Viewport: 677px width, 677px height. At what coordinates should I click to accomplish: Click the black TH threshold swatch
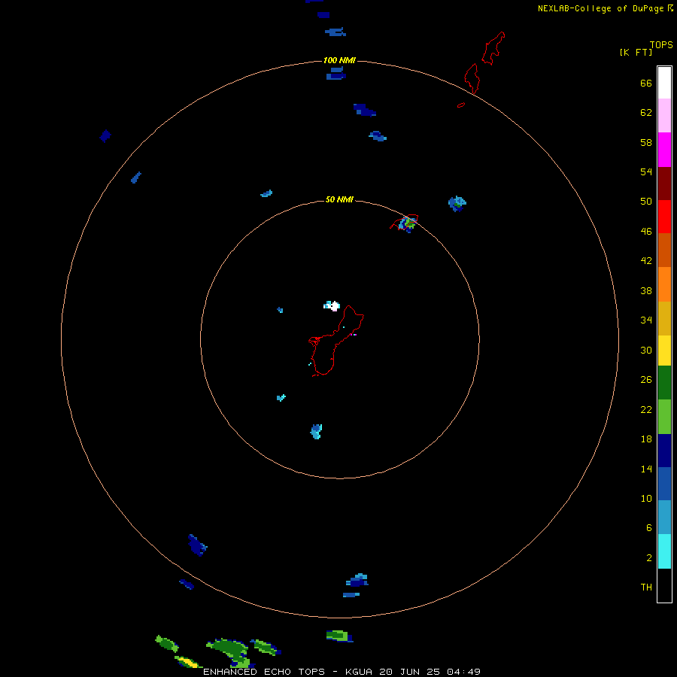[664, 585]
